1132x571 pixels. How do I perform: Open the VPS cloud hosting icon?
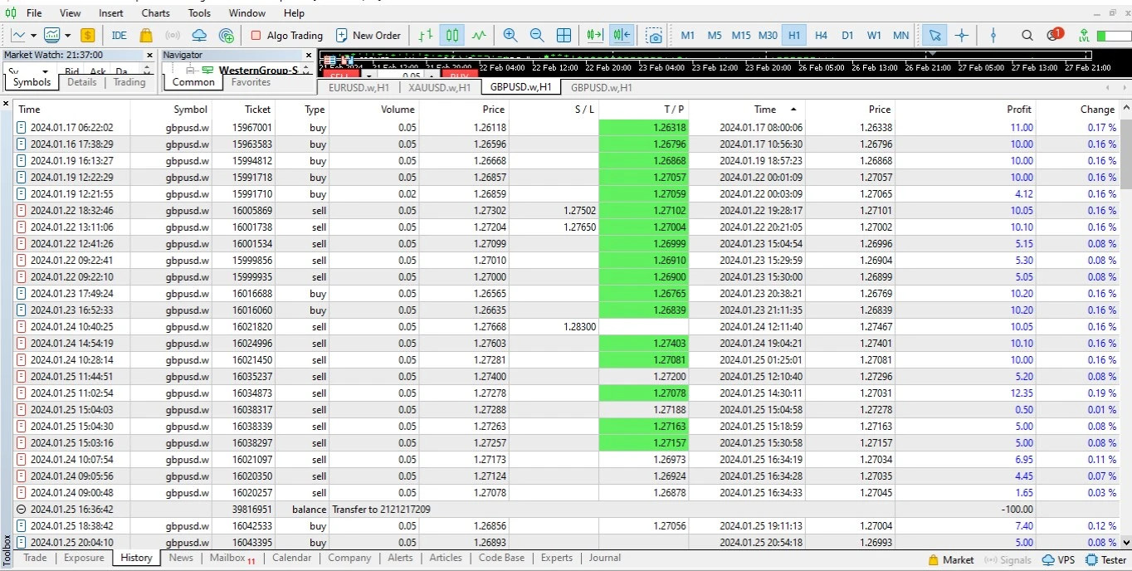(x=199, y=35)
